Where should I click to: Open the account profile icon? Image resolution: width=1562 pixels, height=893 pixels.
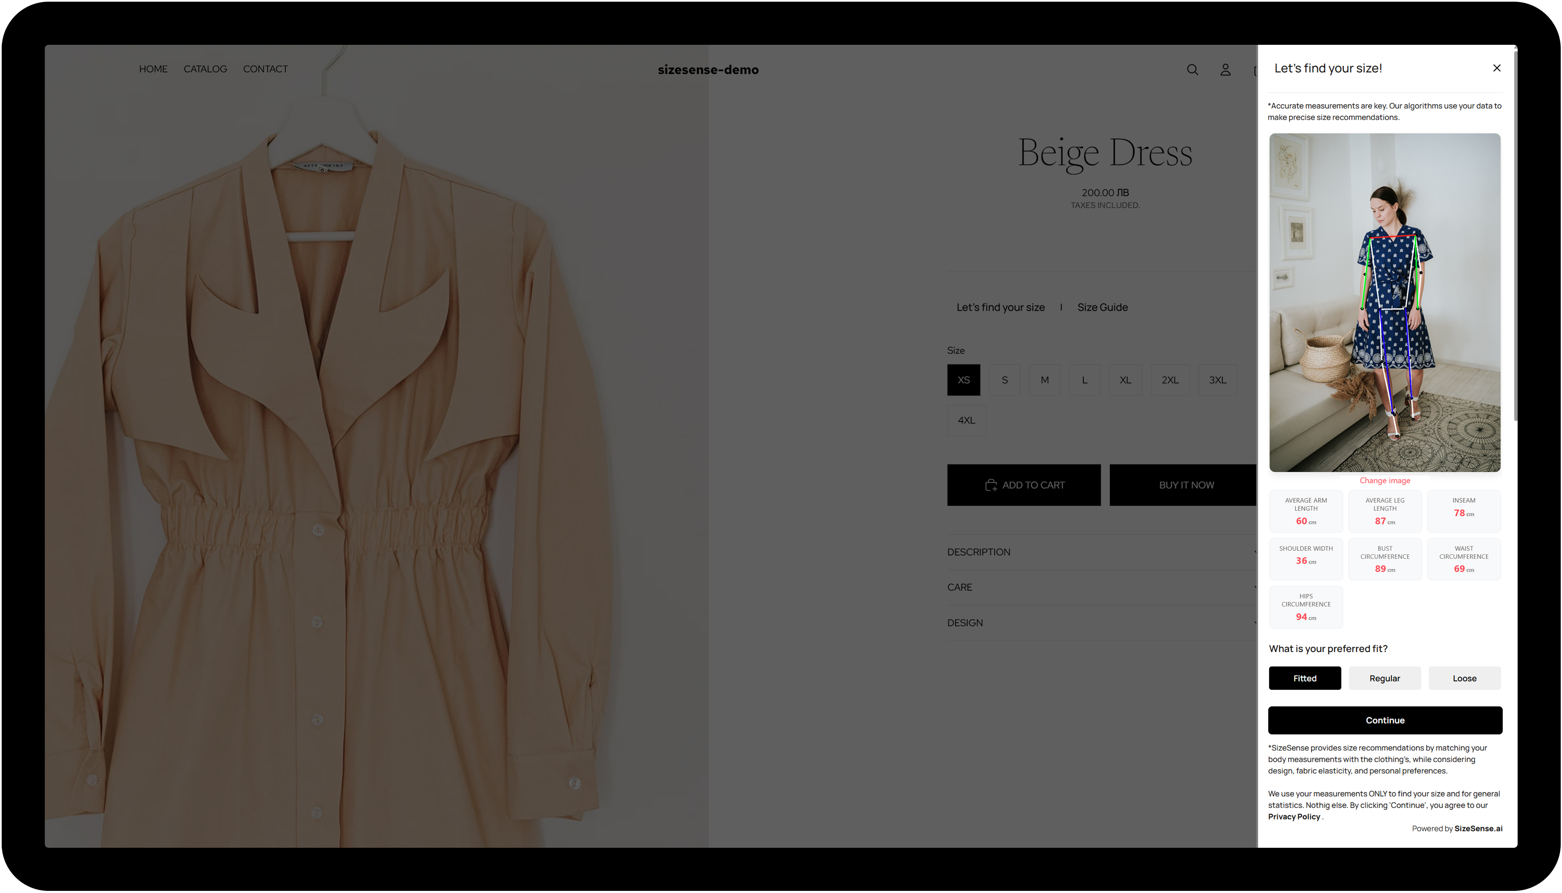[1225, 70]
